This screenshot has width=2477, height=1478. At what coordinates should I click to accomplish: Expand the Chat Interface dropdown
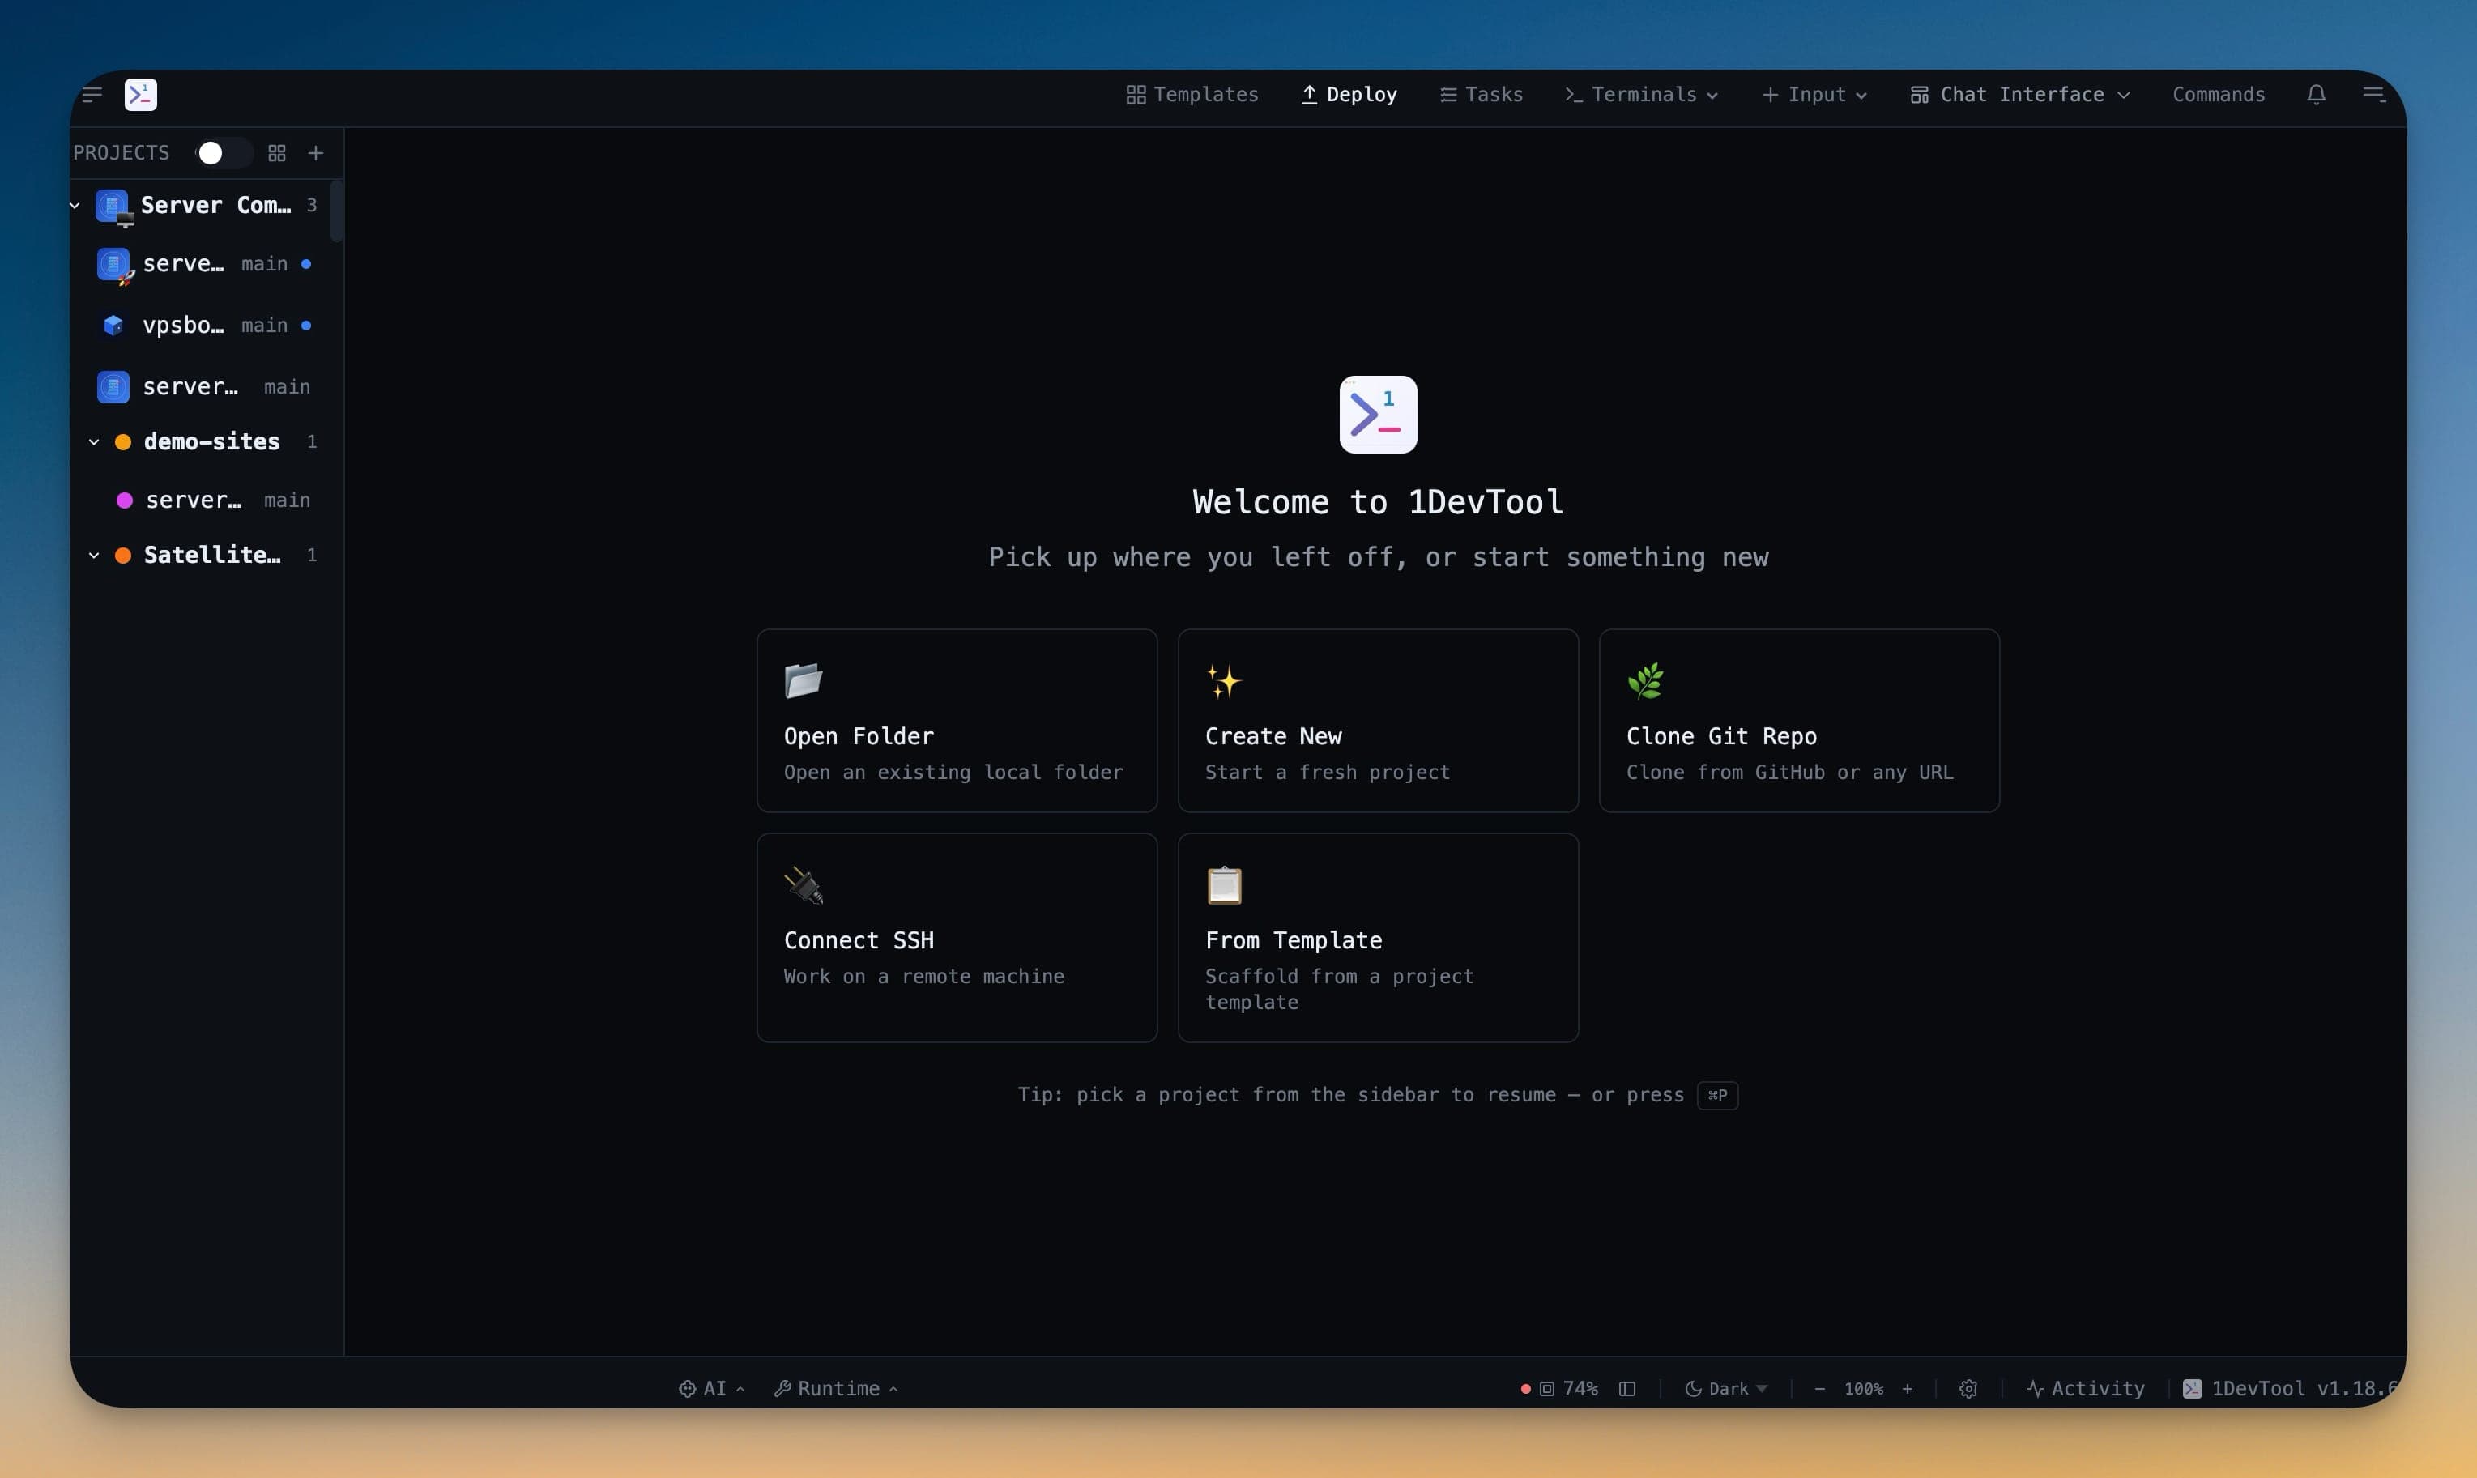pos(2020,95)
